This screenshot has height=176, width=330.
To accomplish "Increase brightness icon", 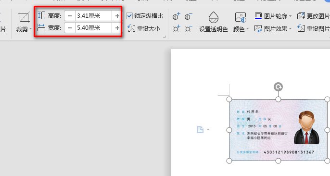I will (x=177, y=28).
